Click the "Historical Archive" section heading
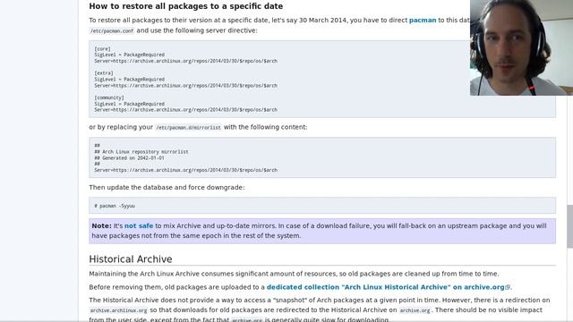Image resolution: width=573 pixels, height=322 pixels. pos(131,259)
